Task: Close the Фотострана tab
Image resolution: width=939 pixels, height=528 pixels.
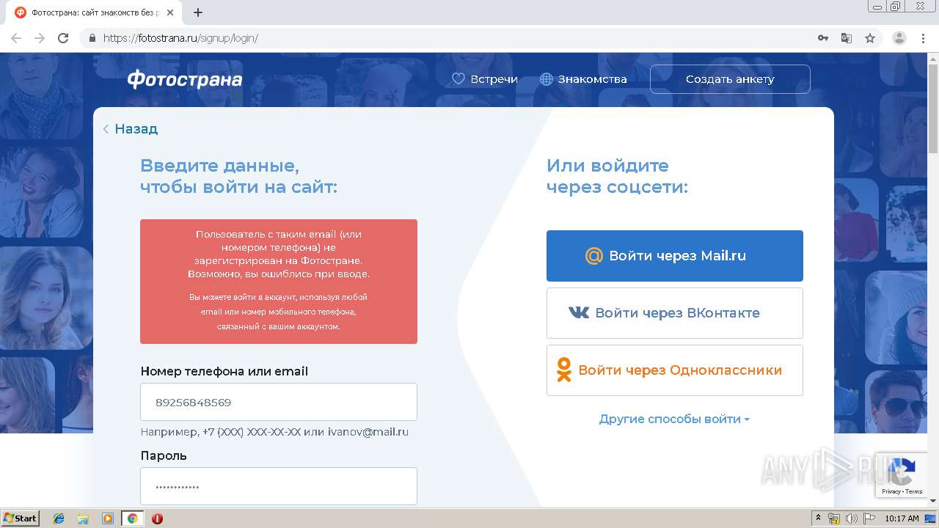Action: (x=171, y=12)
